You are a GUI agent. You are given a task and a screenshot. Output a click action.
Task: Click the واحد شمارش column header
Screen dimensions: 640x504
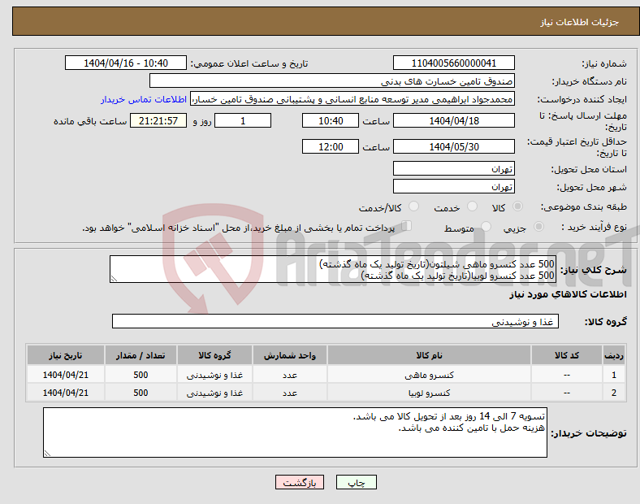click(290, 355)
